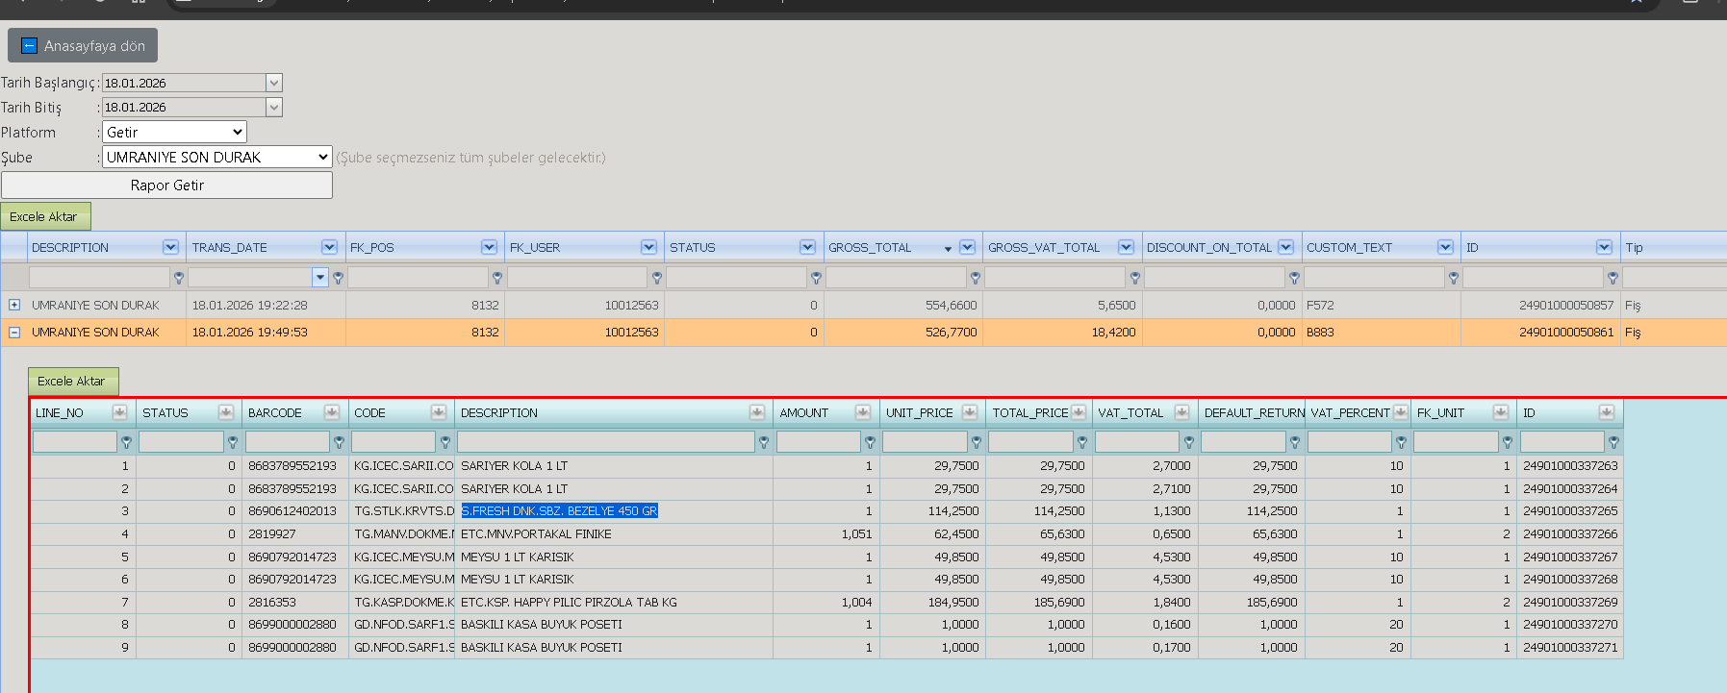Open the Şube dropdown showing UMRANIYE SON DURAK
Screen dimensions: 1727x693
pyautogui.click(x=217, y=157)
